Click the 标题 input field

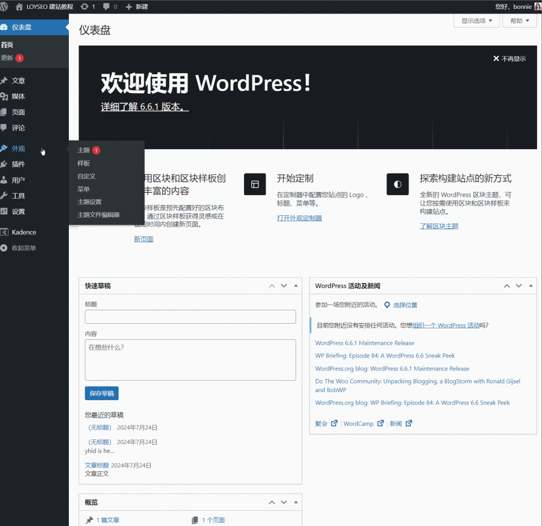[x=190, y=317]
